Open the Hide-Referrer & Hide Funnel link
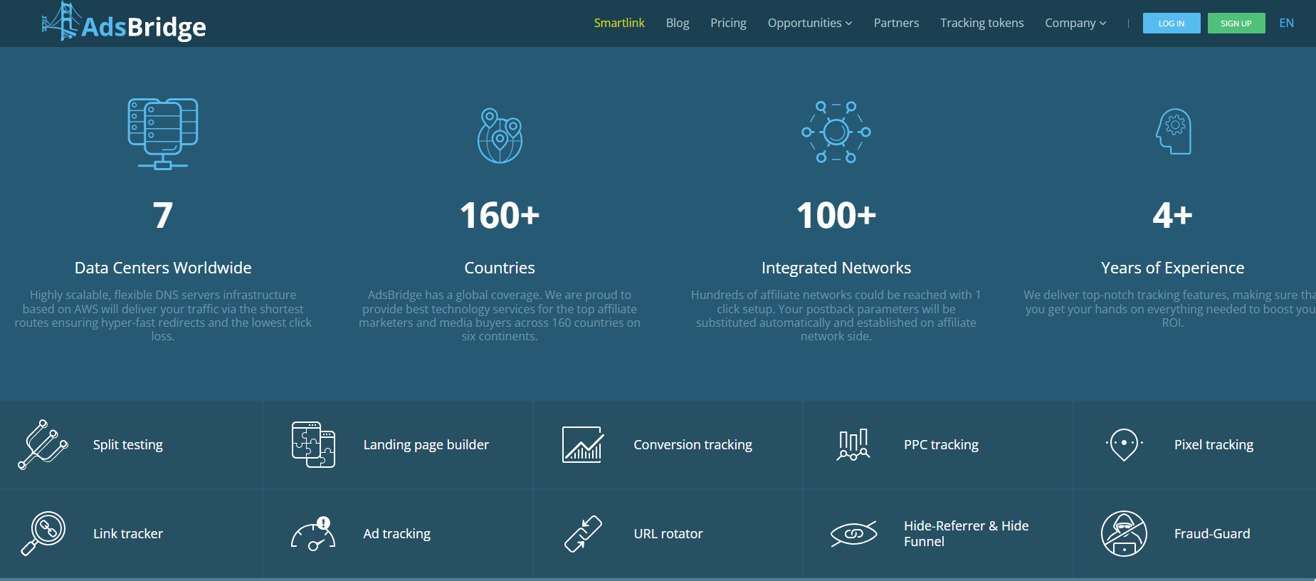1316x581 pixels. [x=967, y=534]
